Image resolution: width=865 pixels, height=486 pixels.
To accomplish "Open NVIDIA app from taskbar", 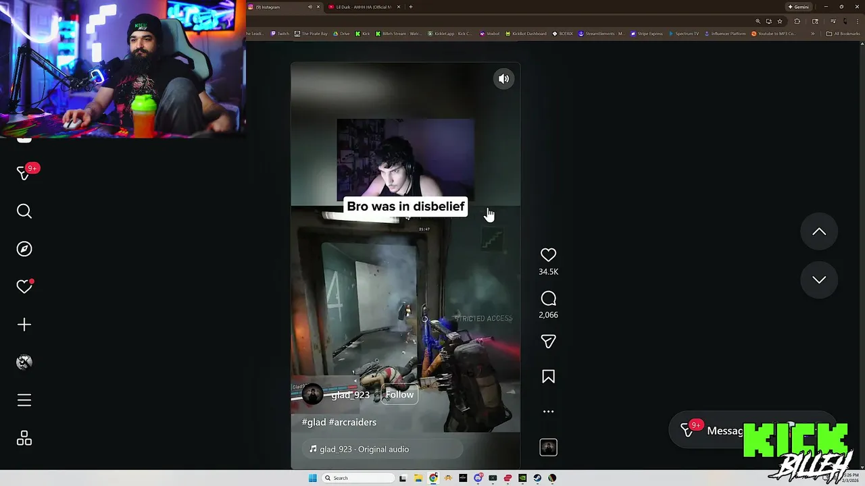I will (522, 478).
